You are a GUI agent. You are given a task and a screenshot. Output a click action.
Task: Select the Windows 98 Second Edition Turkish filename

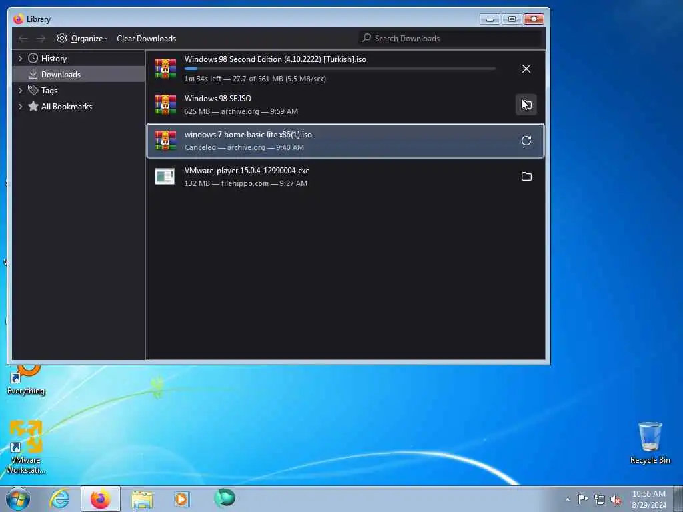[x=275, y=59]
